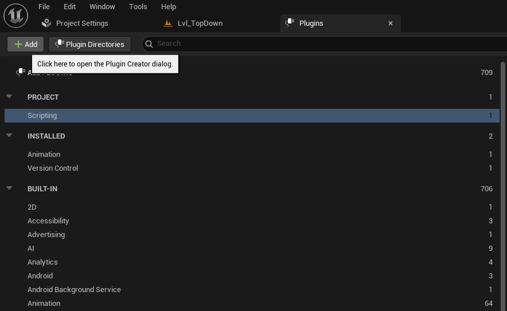
Task: Collapse the PROJECT category
Action: (9, 97)
